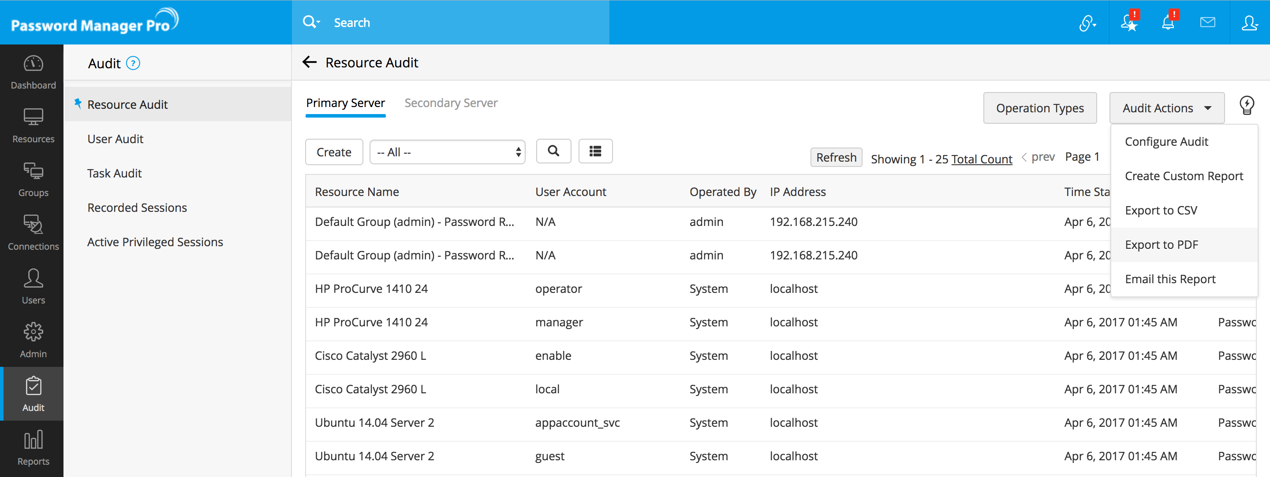
Task: Expand the '-- All --' filter dropdown
Action: coord(447,152)
